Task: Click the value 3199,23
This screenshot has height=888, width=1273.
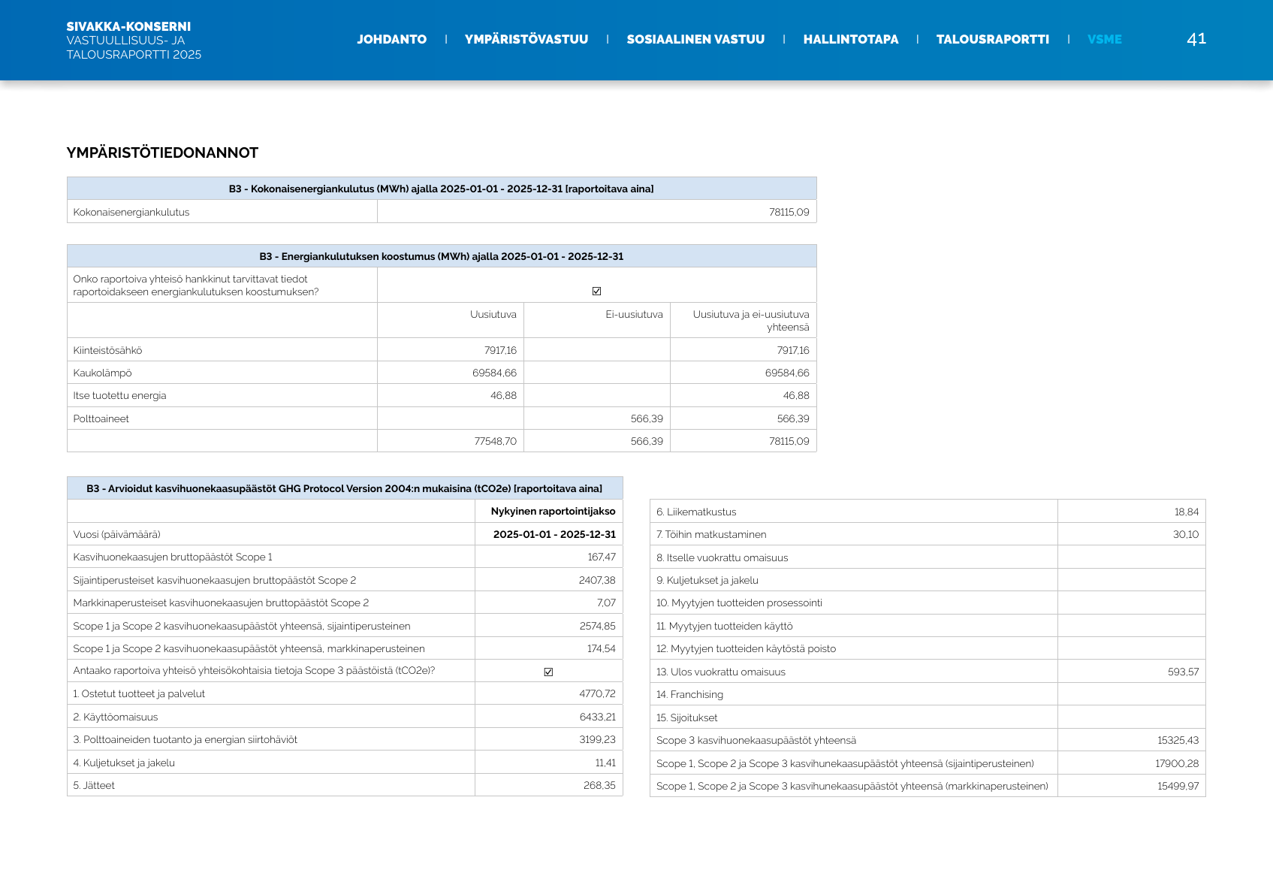Action: click(x=597, y=739)
